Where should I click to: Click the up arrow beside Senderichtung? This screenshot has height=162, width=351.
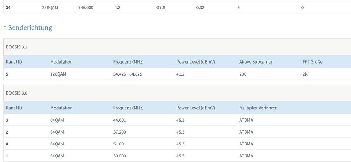[5, 28]
